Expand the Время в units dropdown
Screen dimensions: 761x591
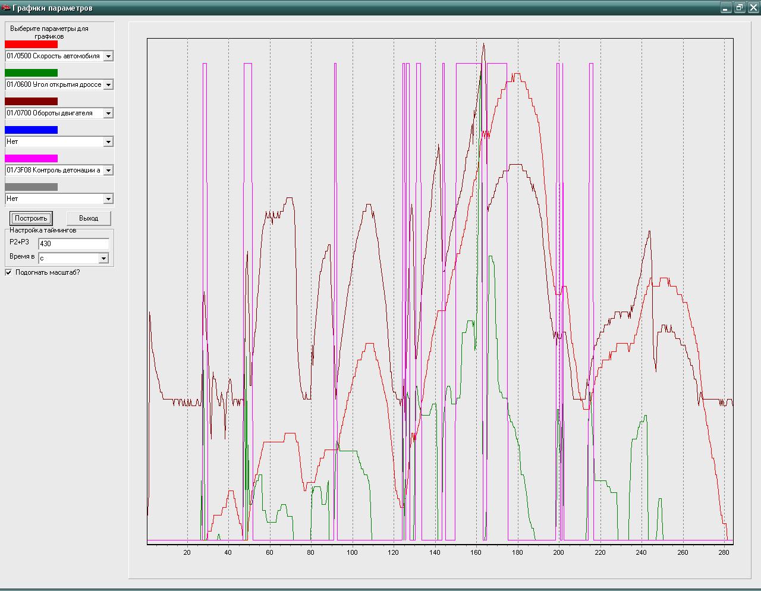[103, 259]
